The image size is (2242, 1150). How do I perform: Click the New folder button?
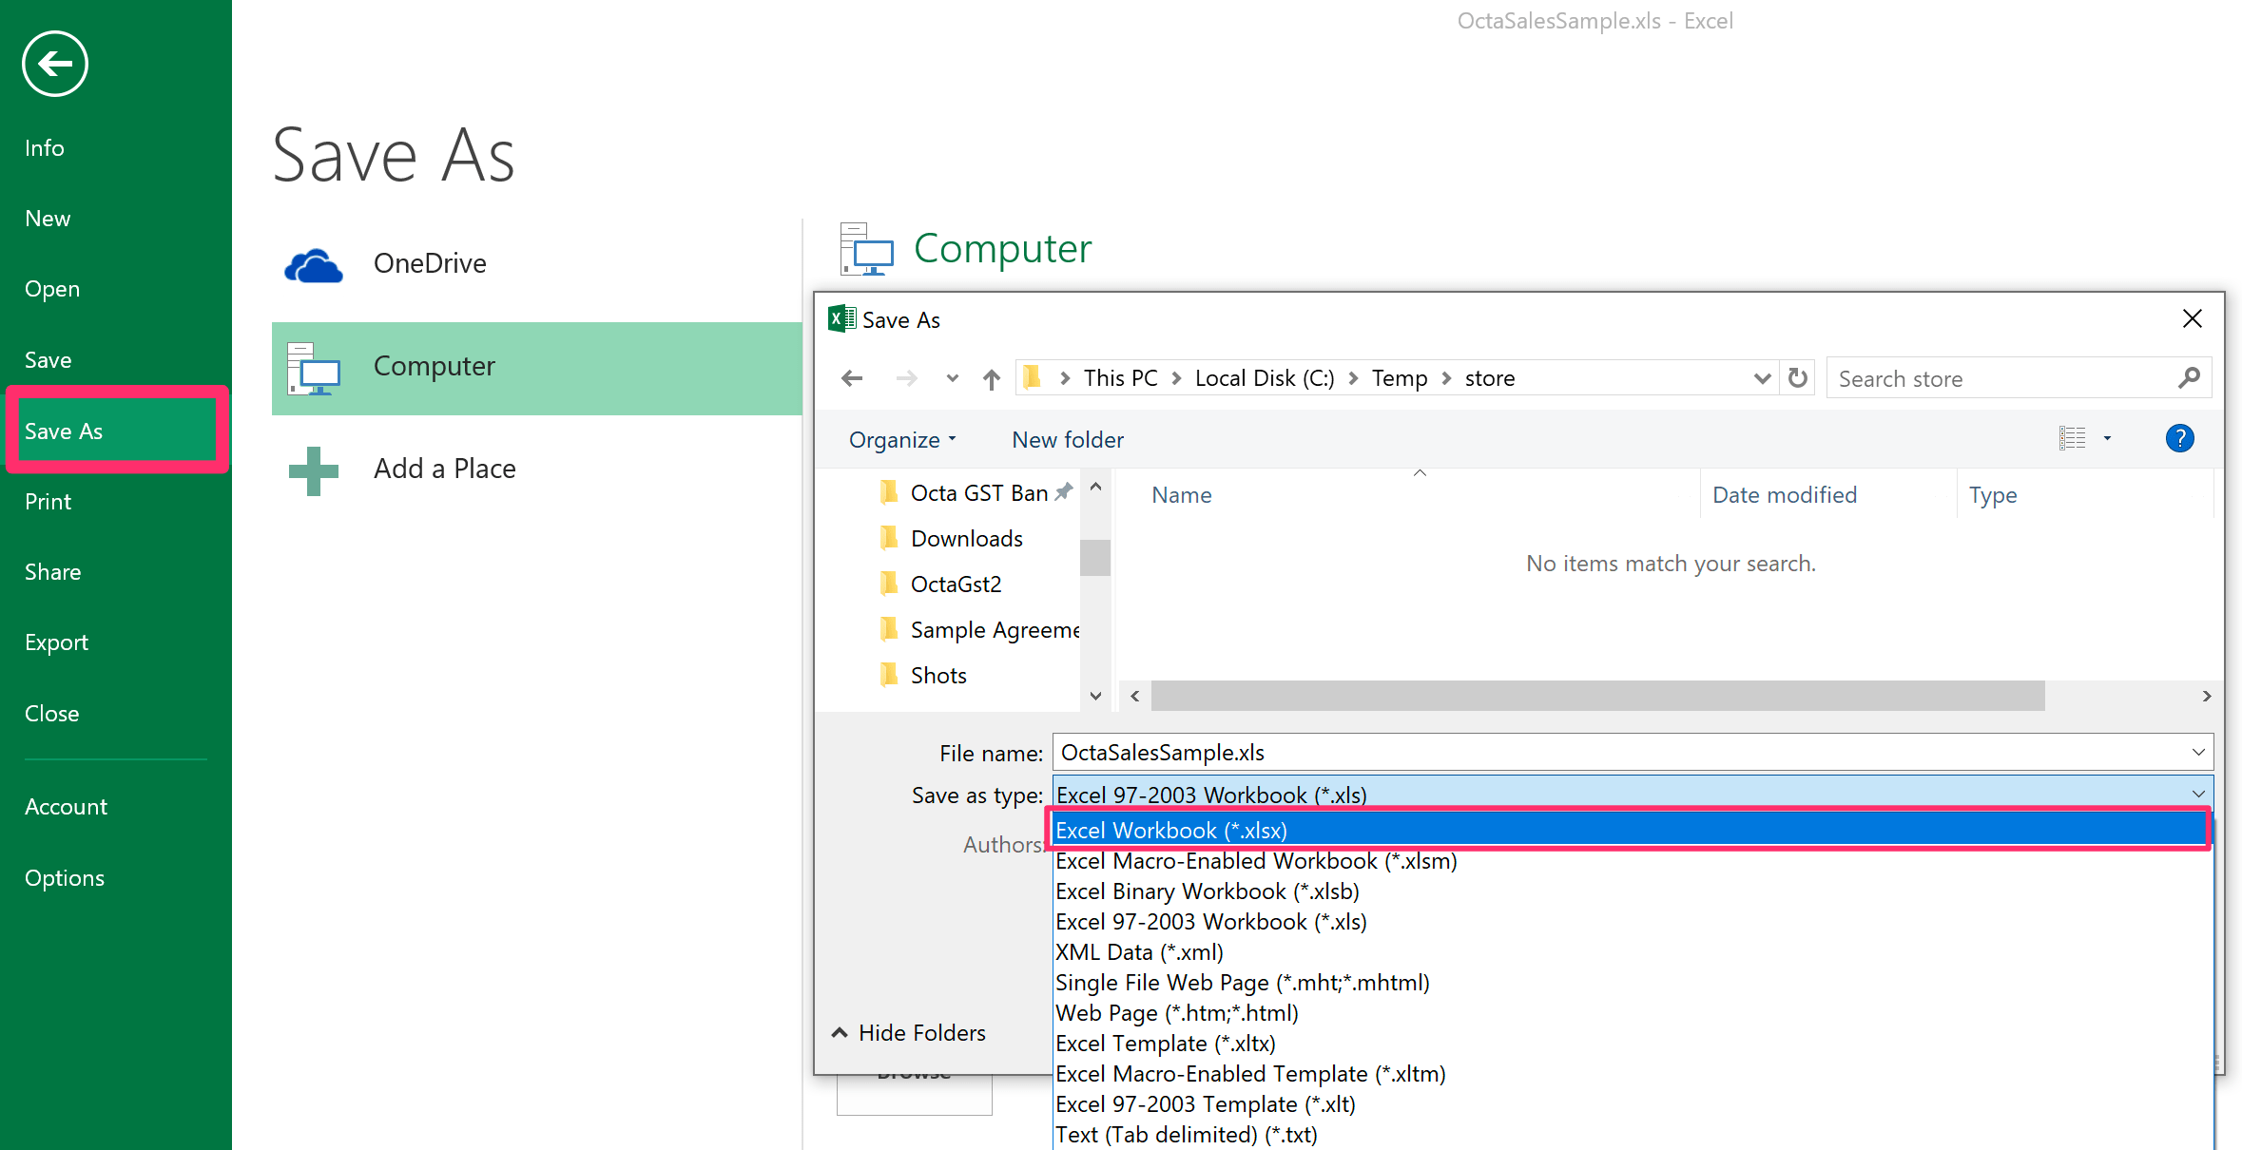[x=1067, y=440]
